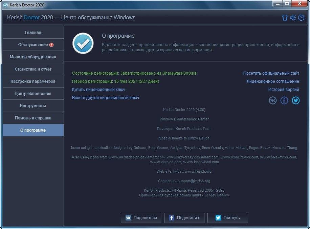The width and height of the screenshot is (310, 229).
Task: Open История версий link
Action: click(284, 90)
